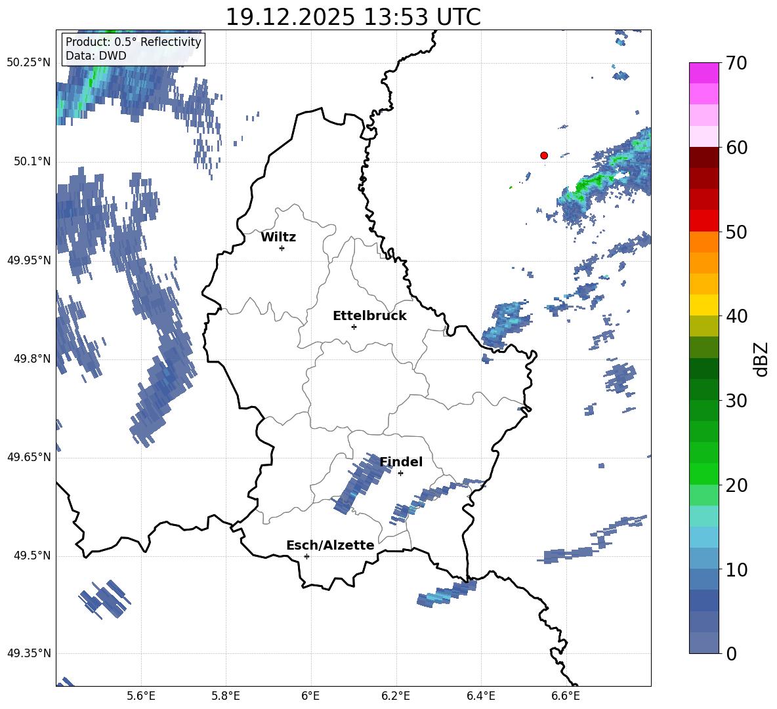Click the 49.5°N latitude label
The height and width of the screenshot is (709, 777).
pyautogui.click(x=32, y=556)
